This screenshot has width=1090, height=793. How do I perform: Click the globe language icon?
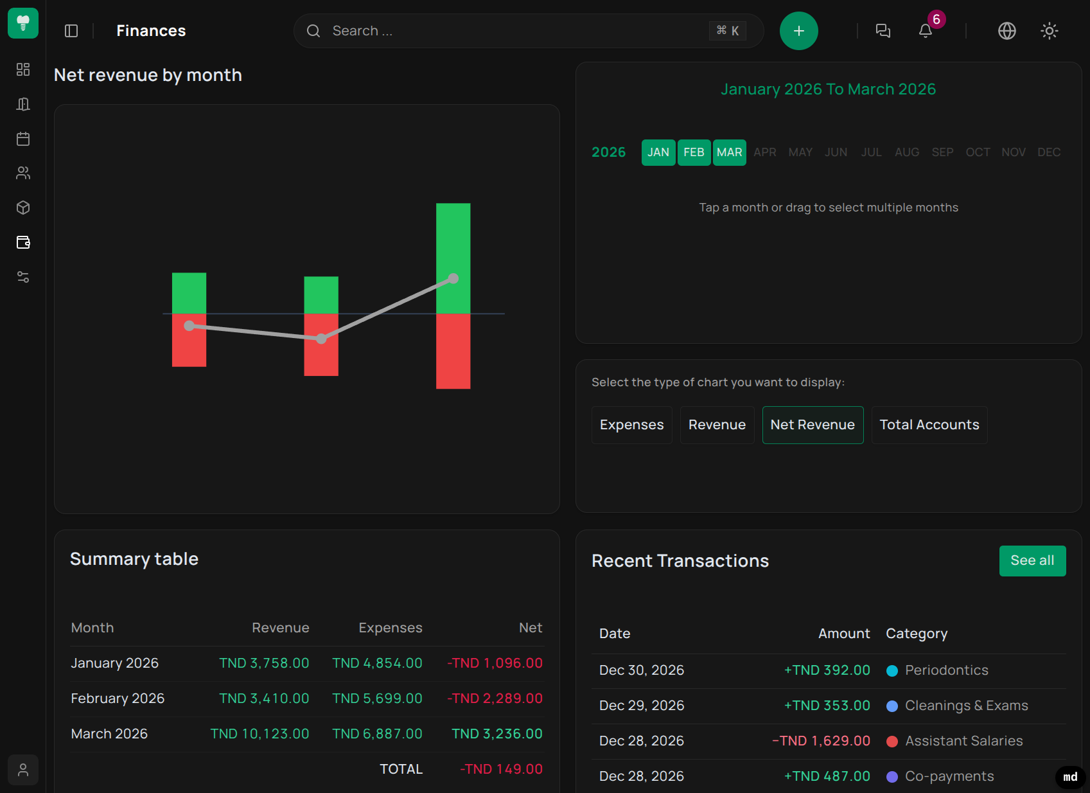click(x=1006, y=31)
